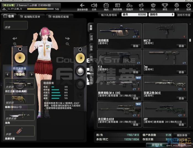Viewport: 193px width, 148px height.
Task: Click the 战场补给 supply button
Action: point(157,145)
